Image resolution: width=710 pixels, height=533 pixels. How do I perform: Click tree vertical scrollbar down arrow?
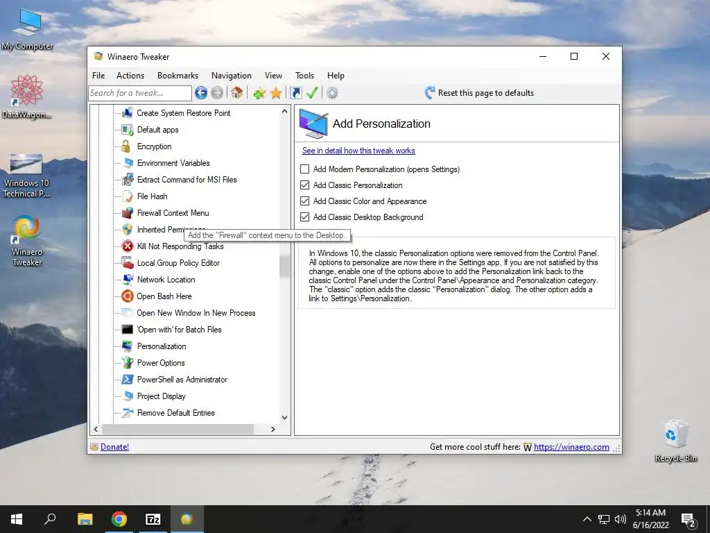click(284, 417)
